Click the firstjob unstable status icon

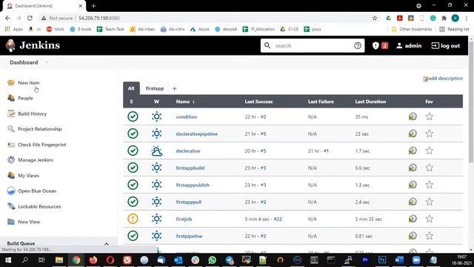(x=133, y=219)
